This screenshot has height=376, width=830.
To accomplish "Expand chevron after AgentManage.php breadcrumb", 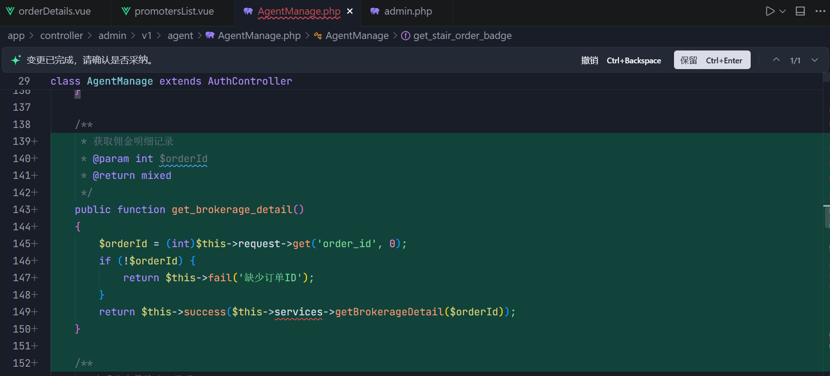I will pyautogui.click(x=308, y=36).
